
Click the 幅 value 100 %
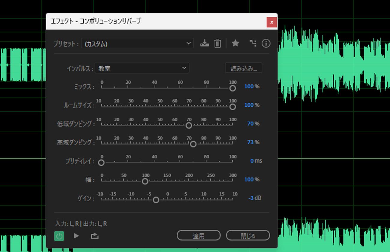coord(252,179)
